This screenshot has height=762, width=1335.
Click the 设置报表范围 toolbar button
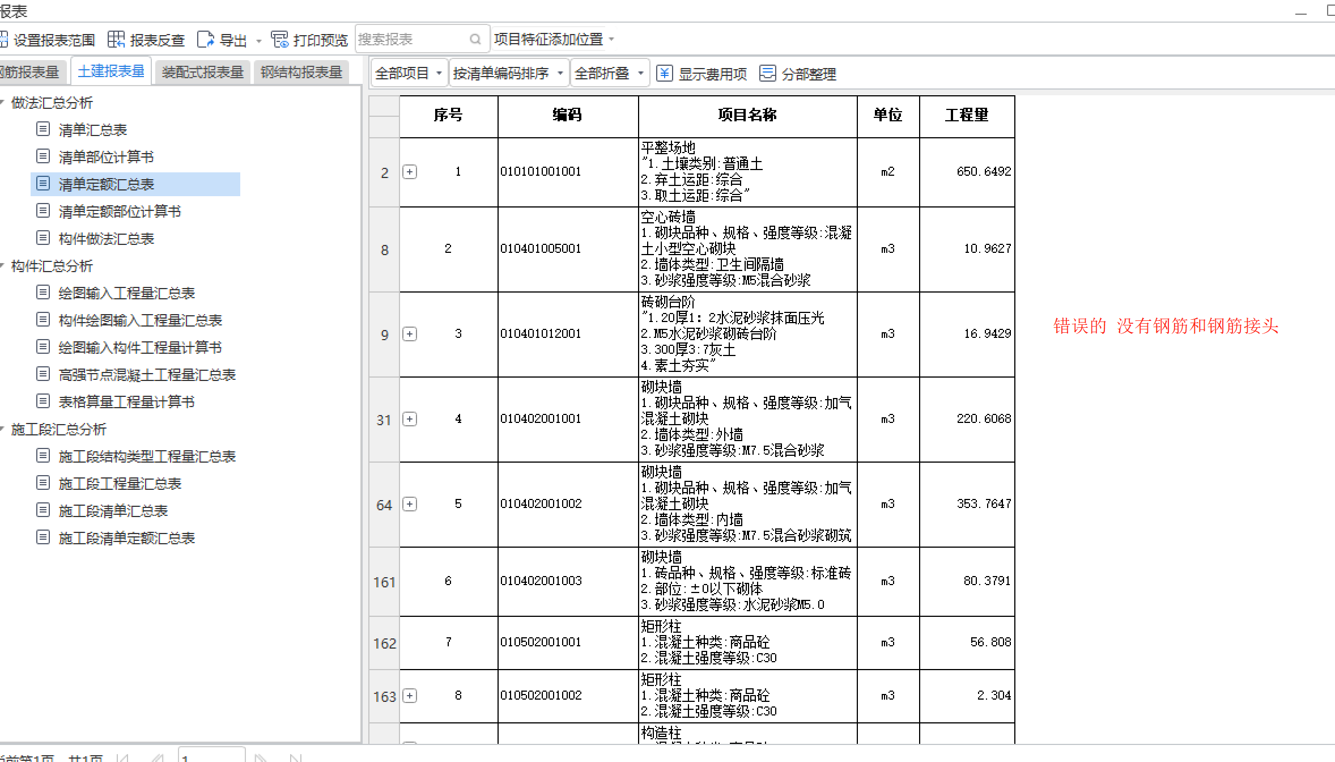click(47, 40)
